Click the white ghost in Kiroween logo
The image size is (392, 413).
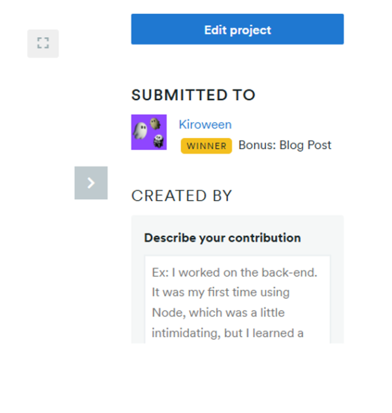coord(140,131)
